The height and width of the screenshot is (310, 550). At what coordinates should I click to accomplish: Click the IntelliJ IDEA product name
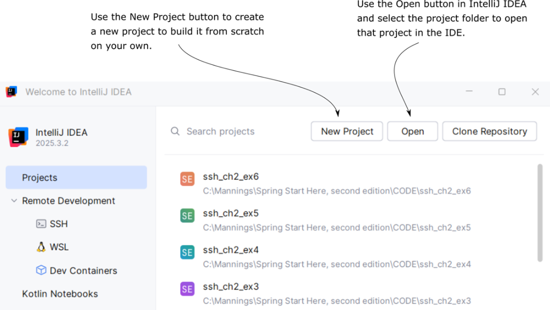coord(61,132)
